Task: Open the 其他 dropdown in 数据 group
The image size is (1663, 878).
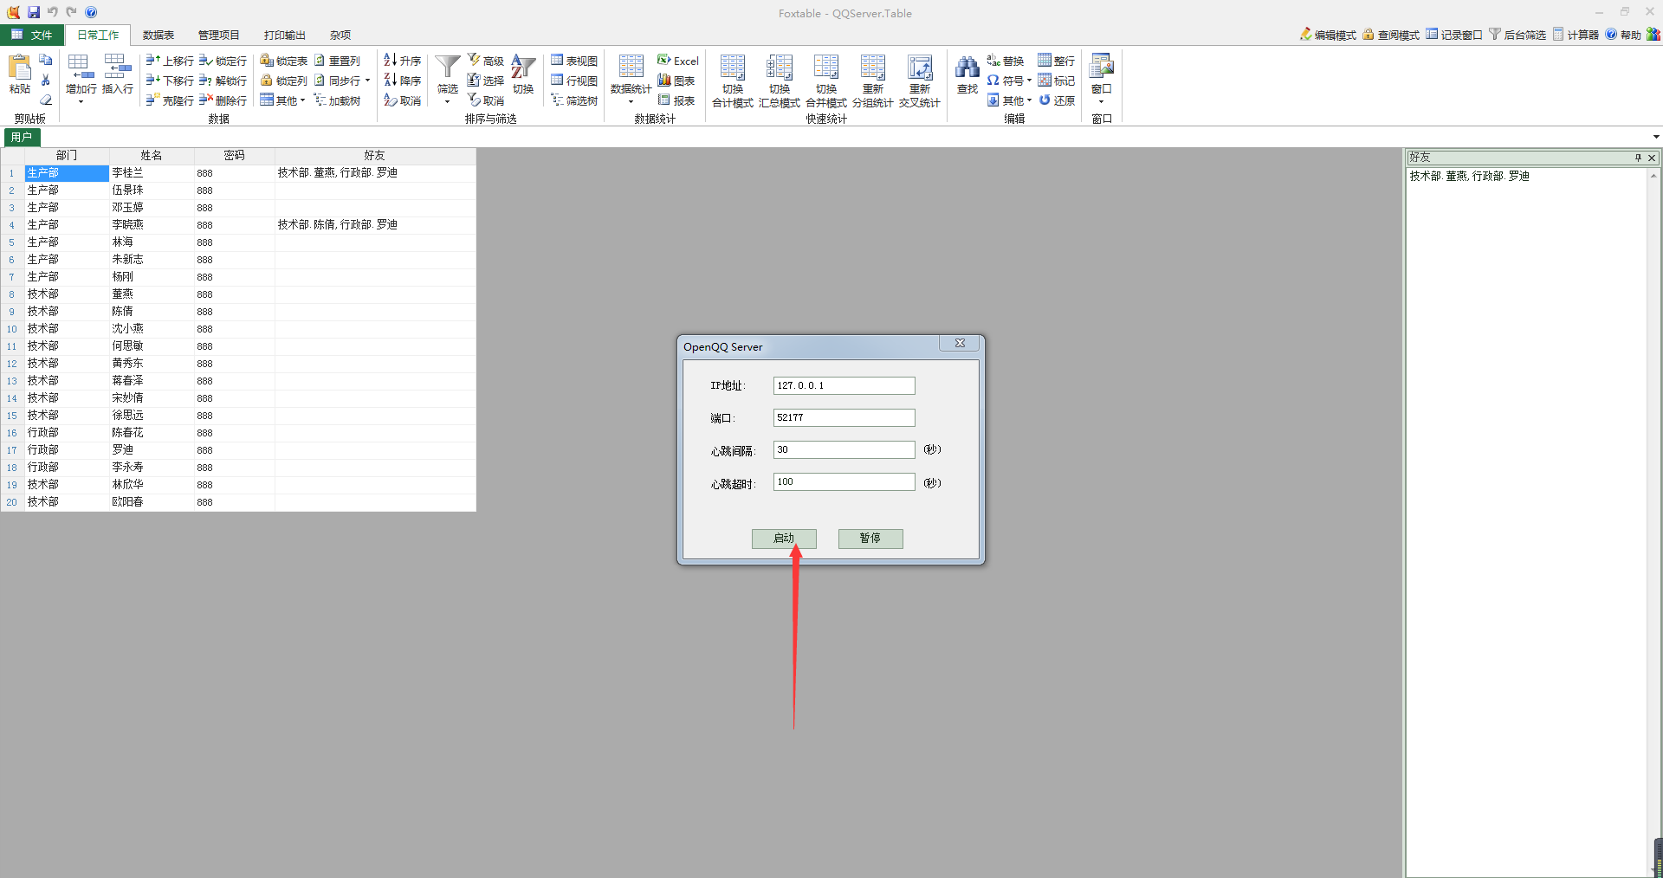Action: click(x=282, y=100)
